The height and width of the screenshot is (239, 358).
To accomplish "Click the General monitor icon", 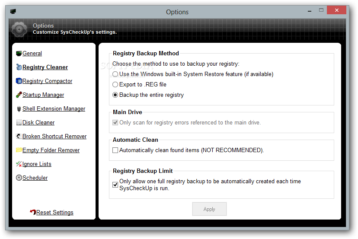I will pos(19,54).
